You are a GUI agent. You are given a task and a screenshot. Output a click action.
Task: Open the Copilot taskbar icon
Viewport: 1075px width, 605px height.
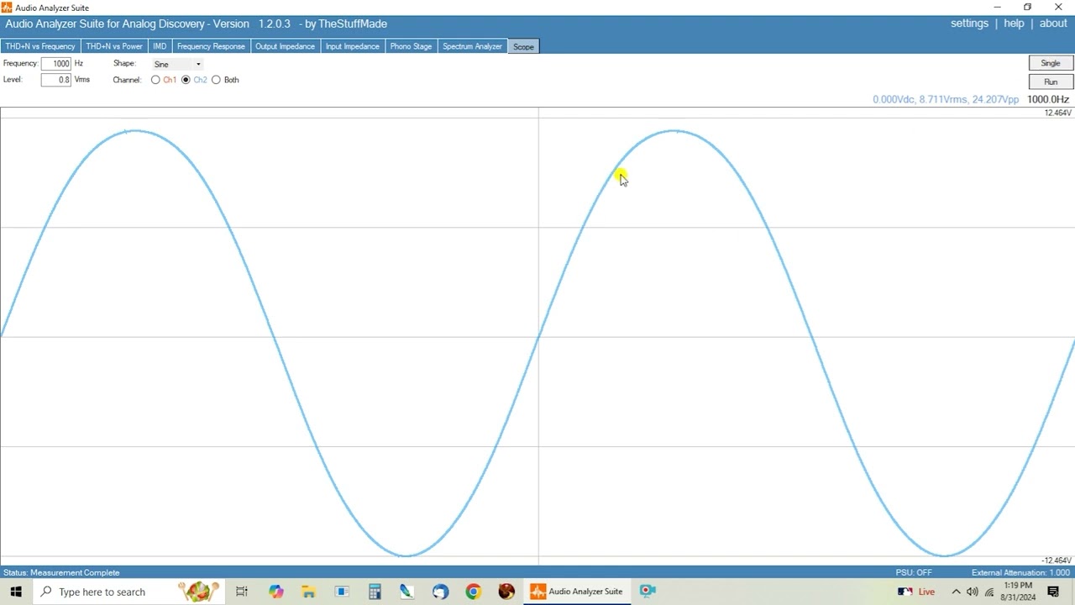276,592
